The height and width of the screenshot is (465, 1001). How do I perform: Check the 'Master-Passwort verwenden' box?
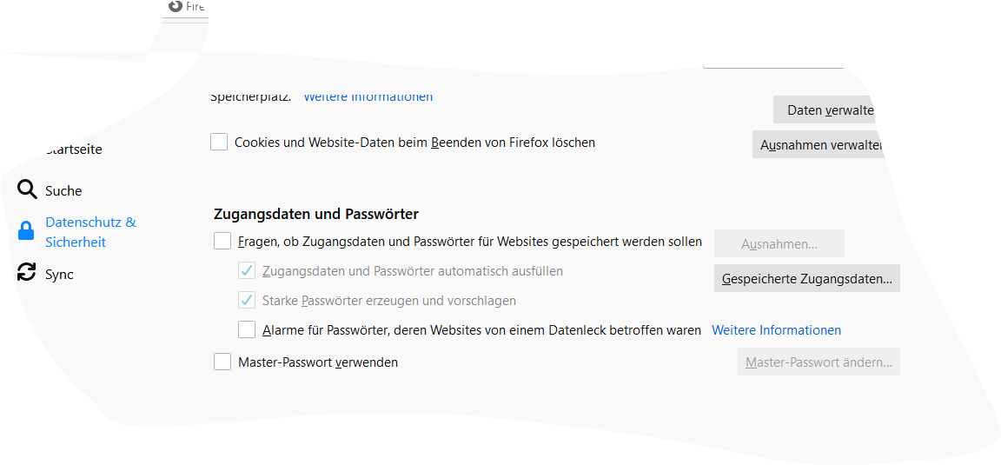coord(222,362)
